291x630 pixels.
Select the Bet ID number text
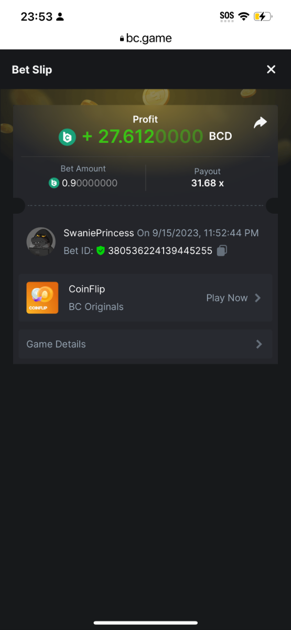point(160,251)
